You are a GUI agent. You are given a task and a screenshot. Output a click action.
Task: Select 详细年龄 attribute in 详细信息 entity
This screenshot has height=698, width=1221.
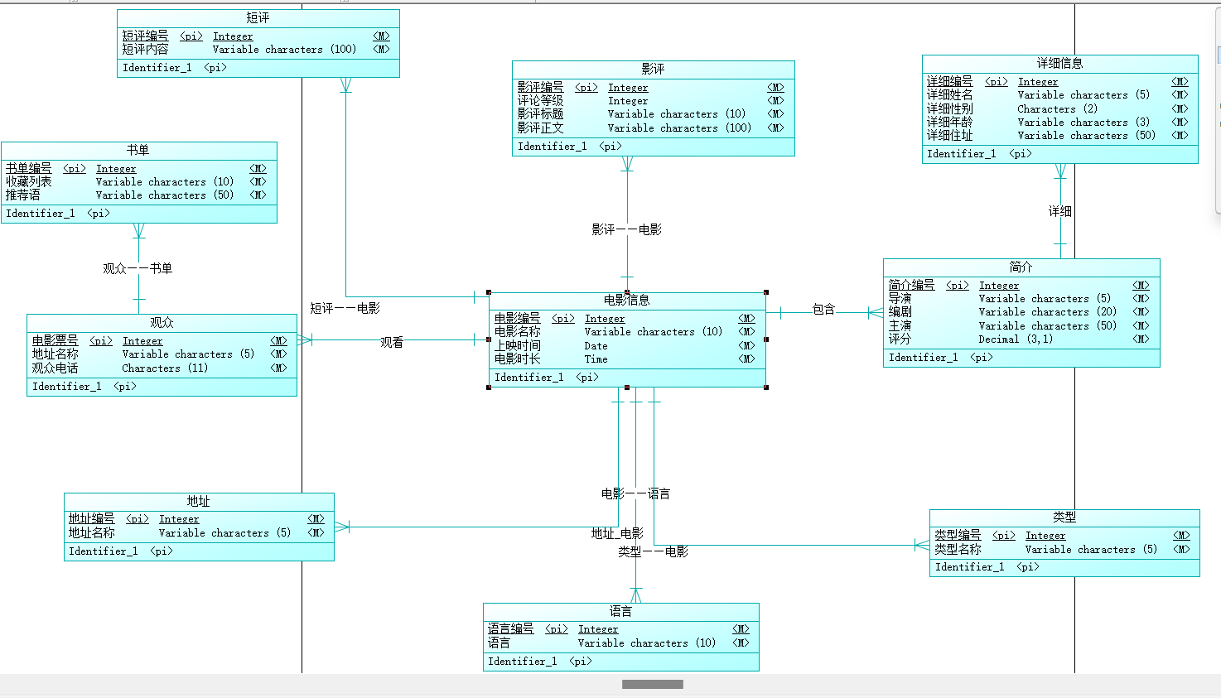coord(949,122)
